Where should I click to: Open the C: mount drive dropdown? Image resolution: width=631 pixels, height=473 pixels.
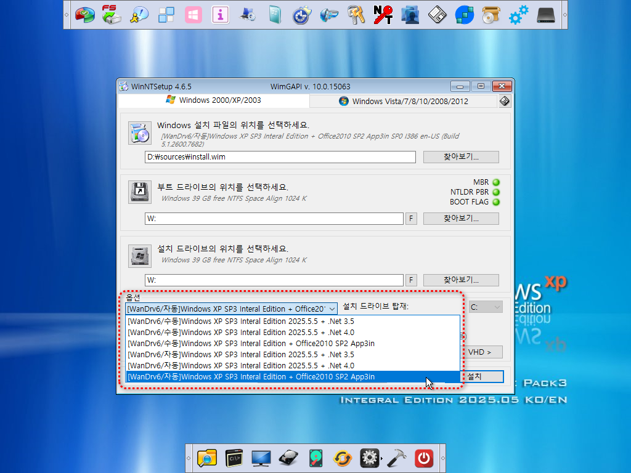click(x=486, y=307)
